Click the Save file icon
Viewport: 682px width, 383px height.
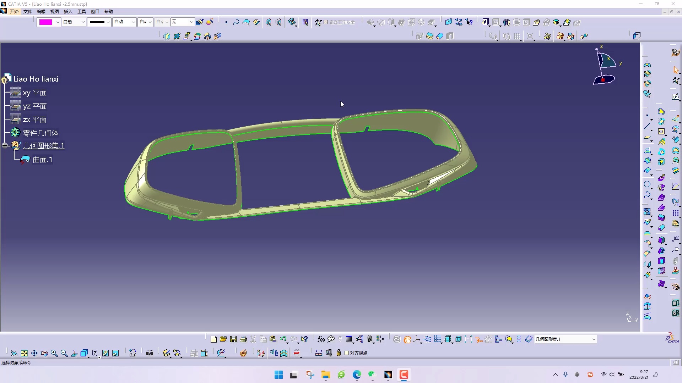pyautogui.click(x=233, y=339)
